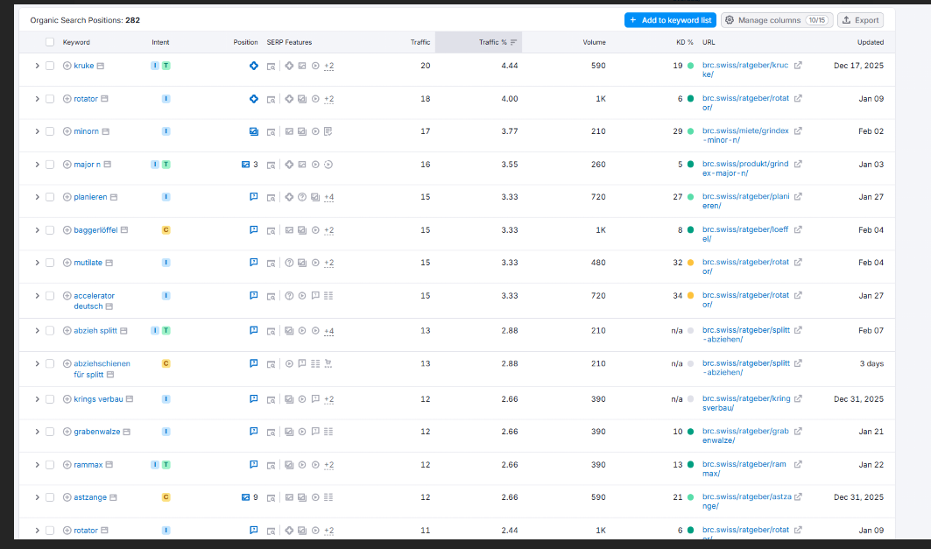
Task: Click the add-keyword plus icon beside kruke
Action: 67,66
